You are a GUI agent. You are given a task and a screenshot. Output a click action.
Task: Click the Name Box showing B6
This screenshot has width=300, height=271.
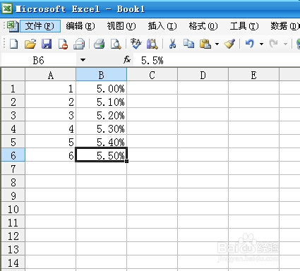39,60
